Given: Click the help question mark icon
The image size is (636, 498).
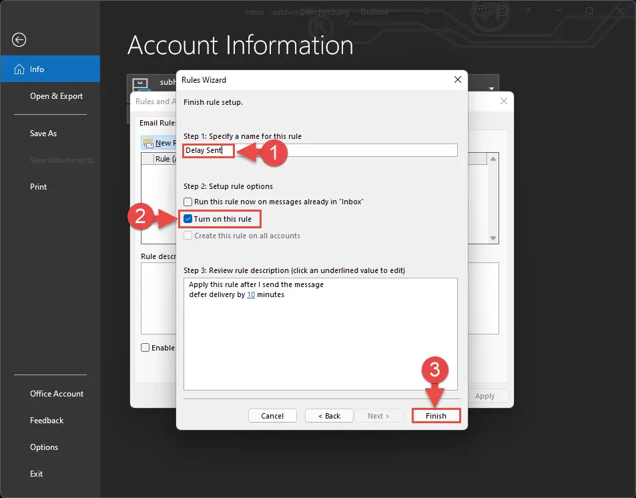Looking at the screenshot, I should (527, 11).
